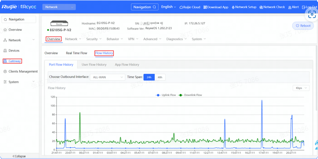Click the Log Out icon
This screenshot has height=159, width=318.
(303, 7)
